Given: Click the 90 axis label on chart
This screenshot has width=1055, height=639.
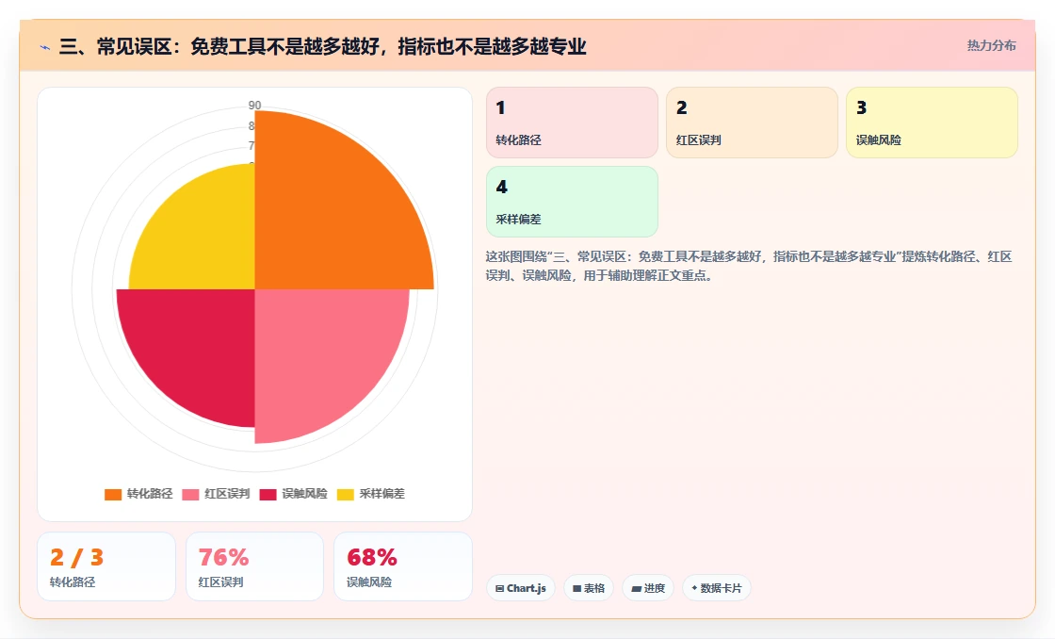Looking at the screenshot, I should point(254,105).
